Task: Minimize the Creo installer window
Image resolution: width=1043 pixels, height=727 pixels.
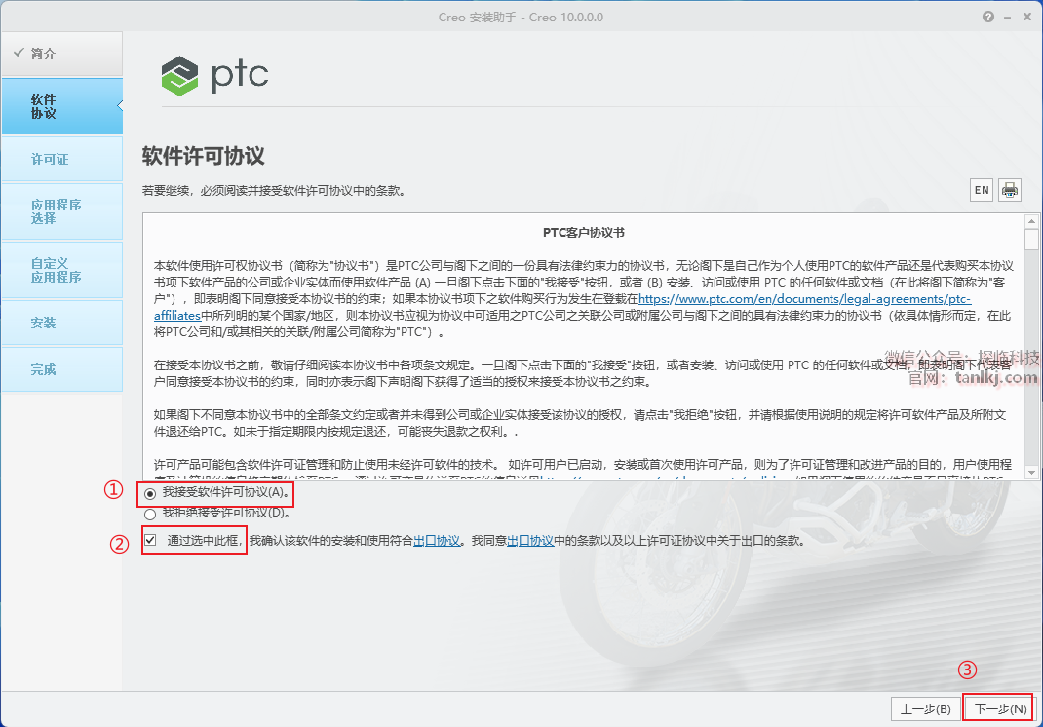Action: [1008, 18]
